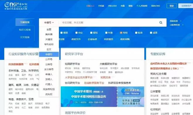Select 分类号 in the field dropdown
Image resolution: width=193 pixels, height=115 pixels.
click(49, 64)
